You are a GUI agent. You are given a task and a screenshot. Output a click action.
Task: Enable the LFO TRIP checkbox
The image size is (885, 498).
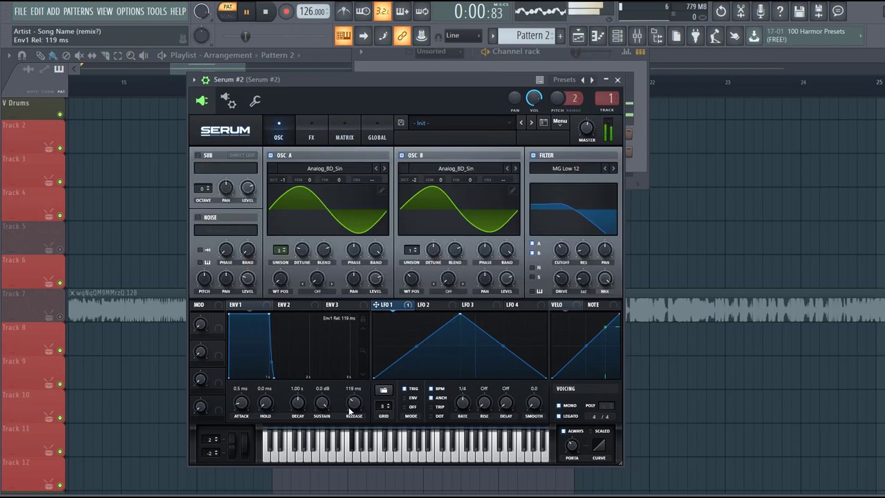431,407
